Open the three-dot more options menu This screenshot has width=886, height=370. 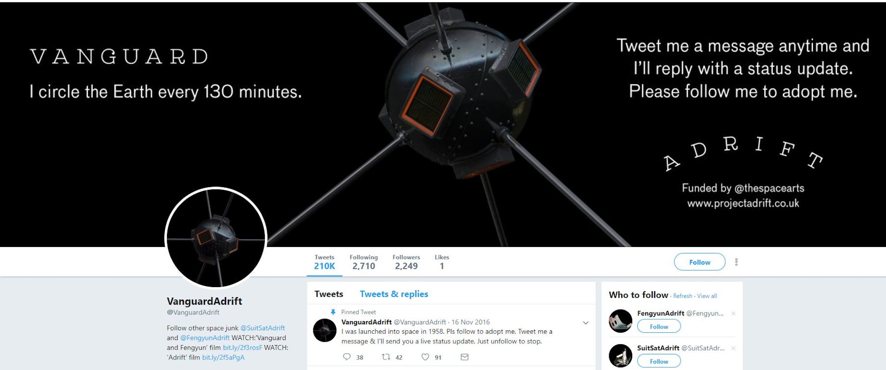tap(736, 262)
